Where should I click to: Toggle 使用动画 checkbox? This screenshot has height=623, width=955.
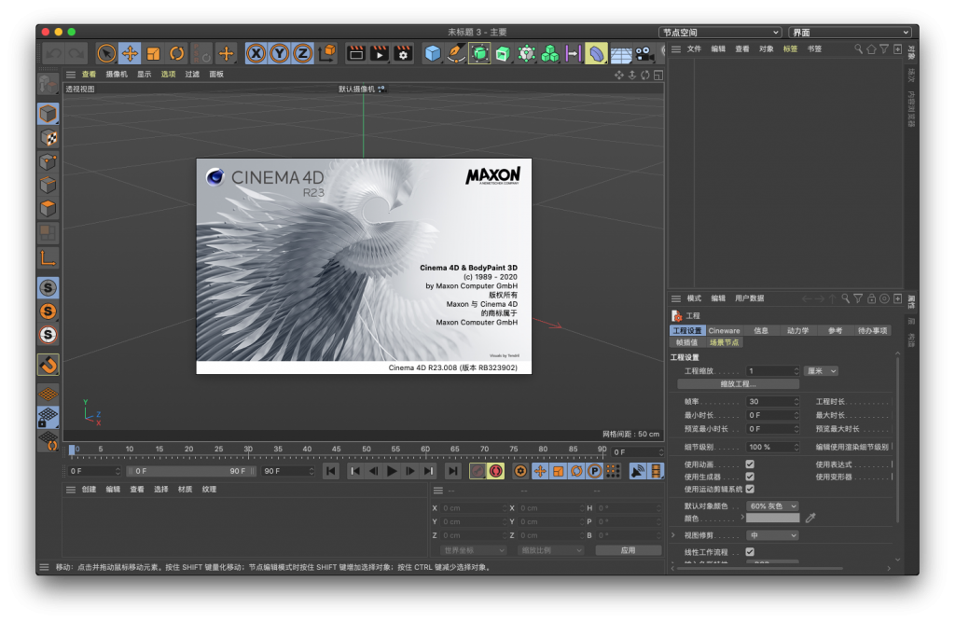point(750,464)
